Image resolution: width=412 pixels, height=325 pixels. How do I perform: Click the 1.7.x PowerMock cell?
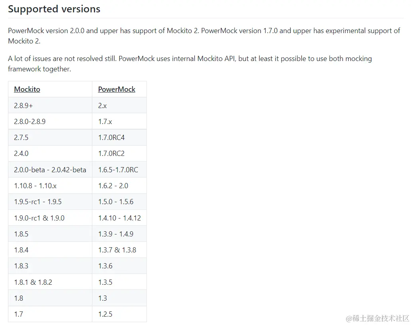105,122
